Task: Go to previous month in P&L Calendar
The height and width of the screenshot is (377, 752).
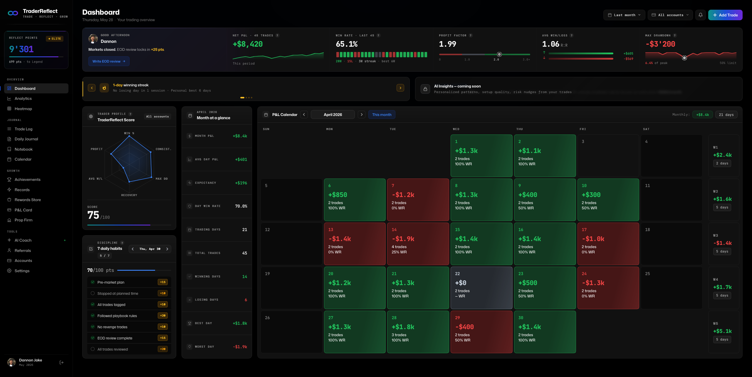Action: [304, 115]
